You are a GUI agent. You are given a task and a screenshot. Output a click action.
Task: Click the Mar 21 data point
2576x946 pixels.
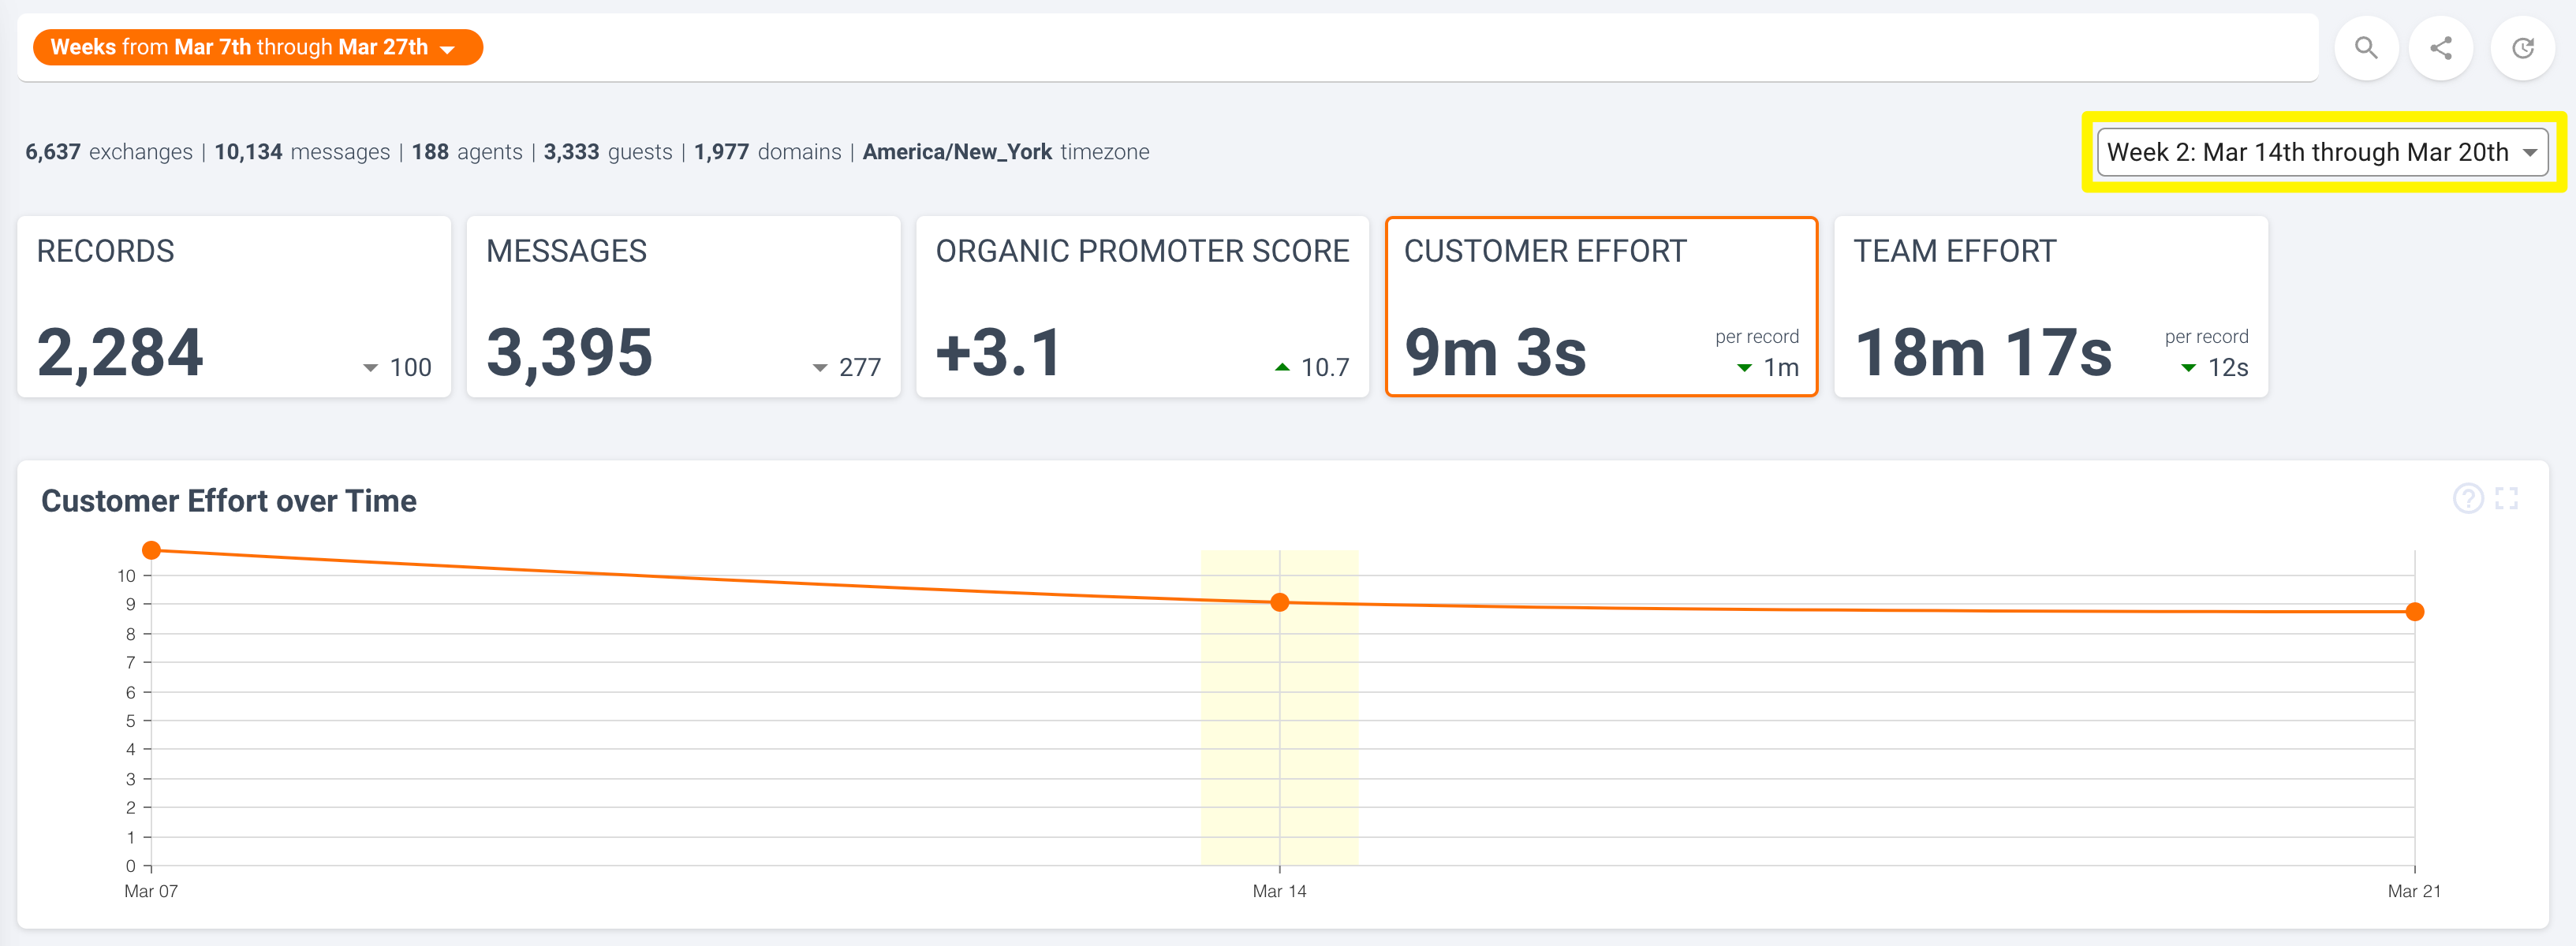point(2414,611)
